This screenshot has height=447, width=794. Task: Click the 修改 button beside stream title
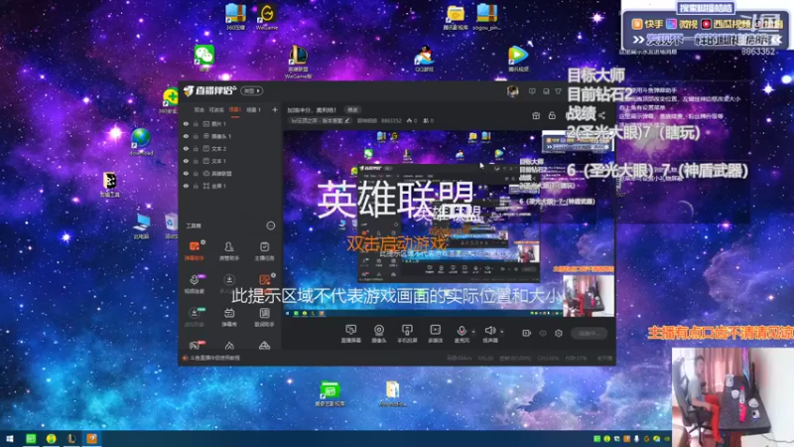[352, 109]
